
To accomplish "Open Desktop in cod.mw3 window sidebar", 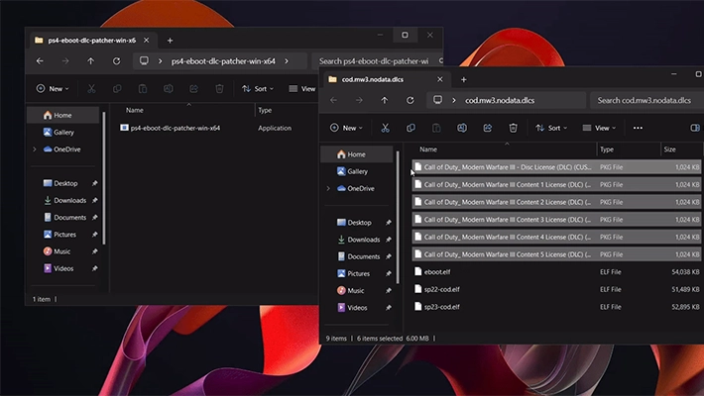I will (x=359, y=223).
